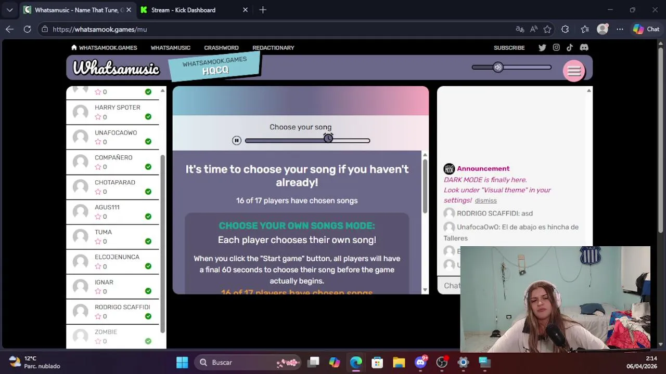This screenshot has width=666, height=374.
Task: Go to WHATSAMUSIC in the site nav
Action: pos(171,48)
